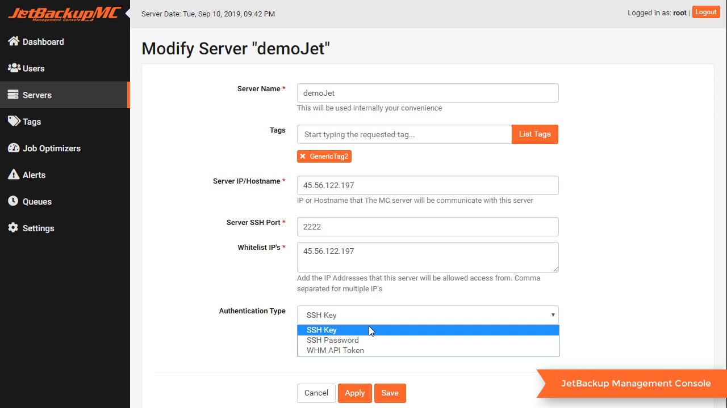Click the Apply button
Image resolution: width=727 pixels, height=408 pixels.
[x=355, y=393]
